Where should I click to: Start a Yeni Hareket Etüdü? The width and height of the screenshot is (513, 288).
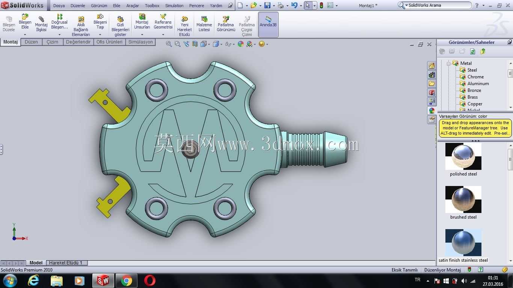(184, 26)
